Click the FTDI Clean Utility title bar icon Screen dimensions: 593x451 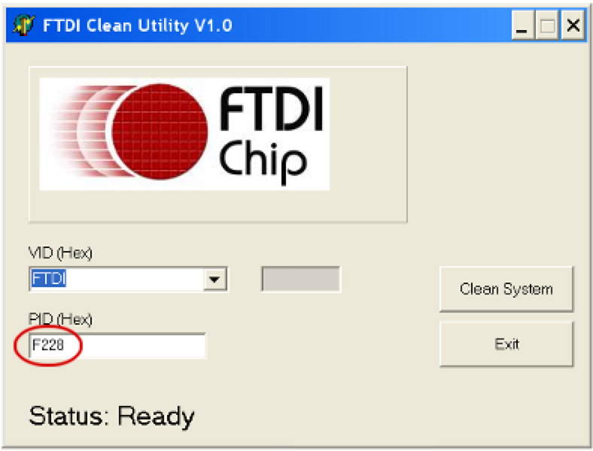click(x=23, y=26)
